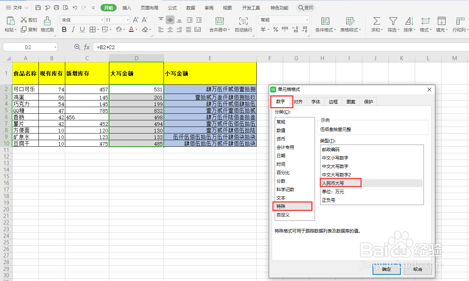Expand the Name Box dropdown for D2
Screen dimensions: 469x281
[x=55, y=47]
